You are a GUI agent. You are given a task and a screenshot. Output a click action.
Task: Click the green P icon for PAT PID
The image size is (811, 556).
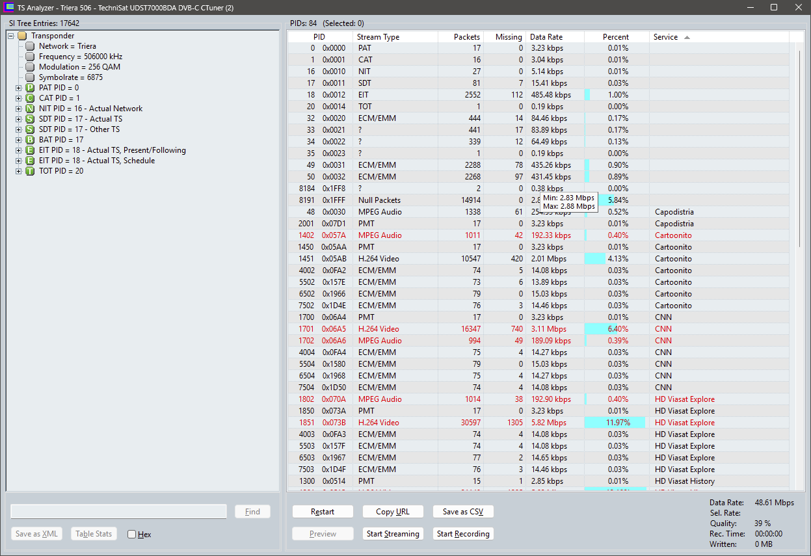click(30, 88)
